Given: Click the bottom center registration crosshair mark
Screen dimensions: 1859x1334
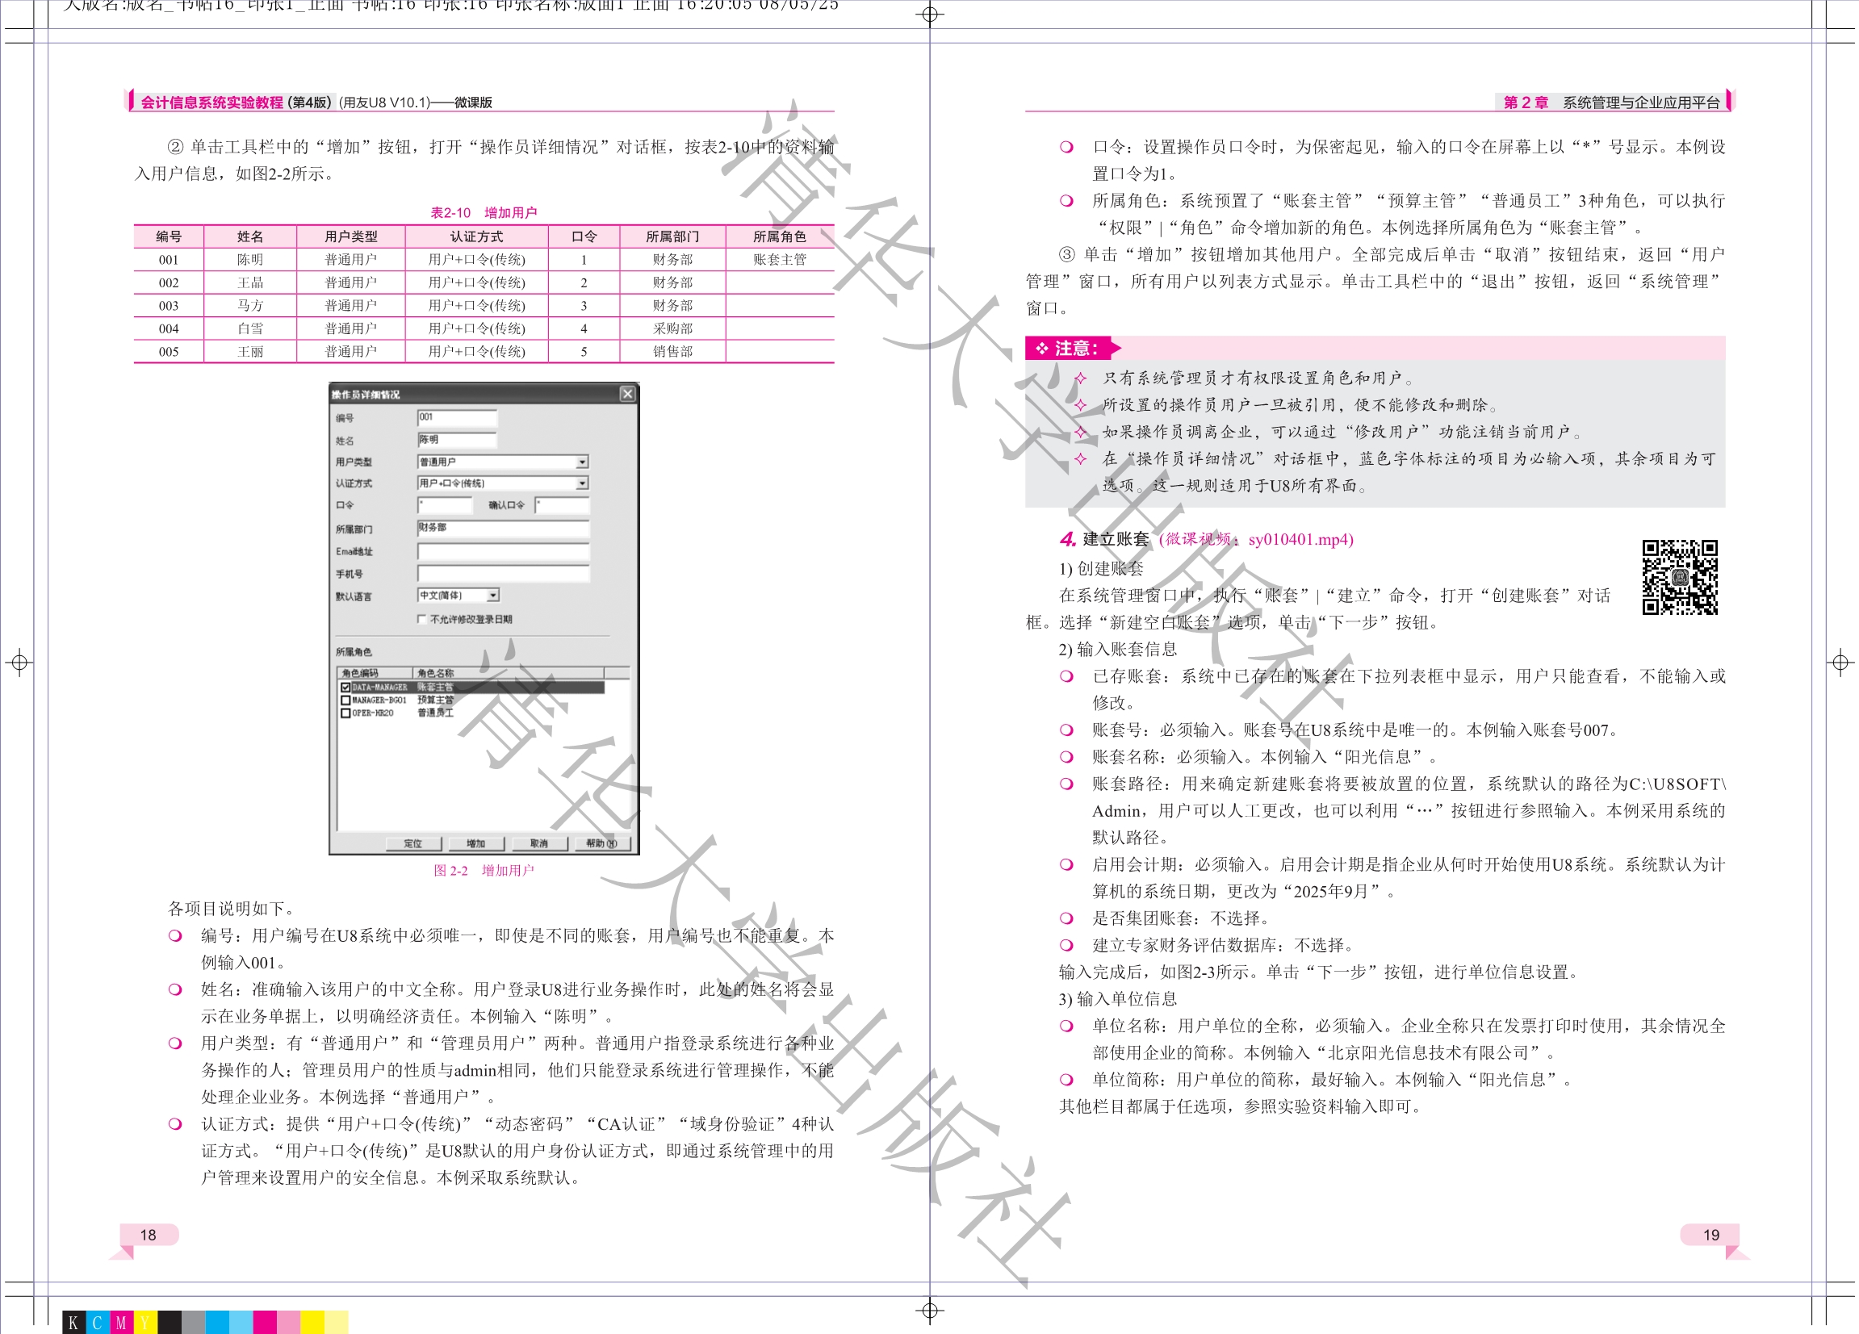Looking at the screenshot, I should pyautogui.click(x=930, y=1311).
